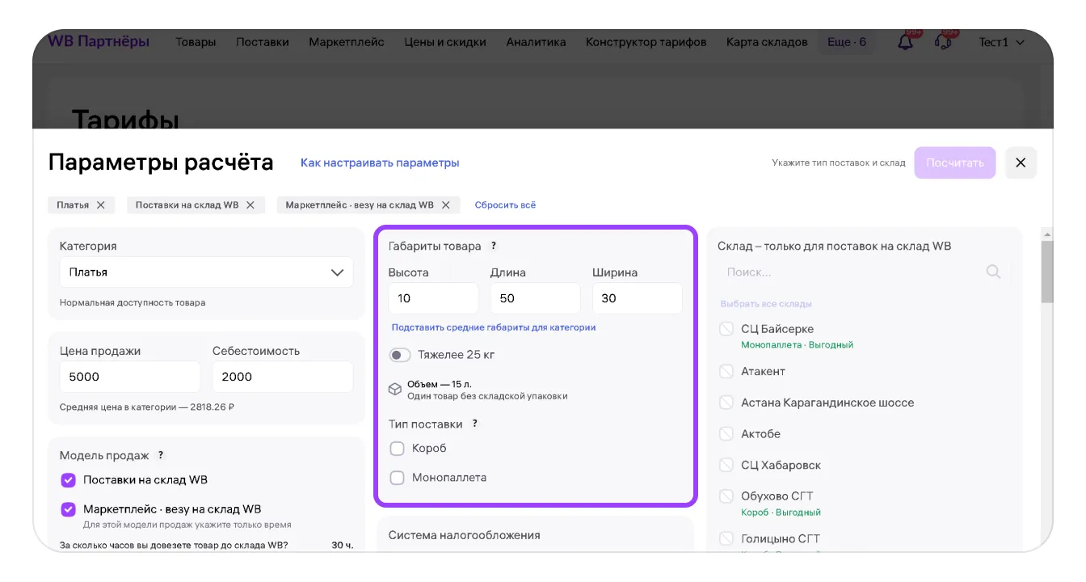Viewport: 1086px width, 582px height.
Task: Click Средняя цена в категории text
Action: coord(147,407)
